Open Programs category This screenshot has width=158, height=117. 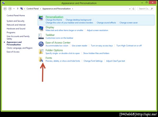tap(11, 33)
